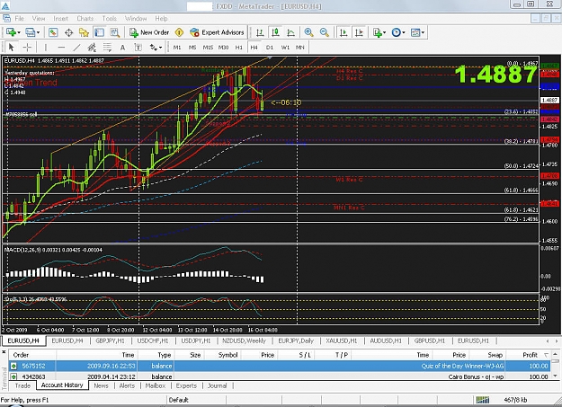Viewport: 562px width, 407px height.
Task: Switch chart to Bar Chart style
Action: (x=260, y=32)
